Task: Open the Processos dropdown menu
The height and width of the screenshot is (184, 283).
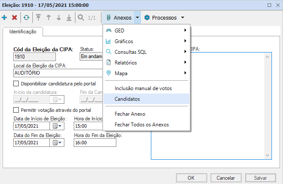Action: pyautogui.click(x=164, y=18)
